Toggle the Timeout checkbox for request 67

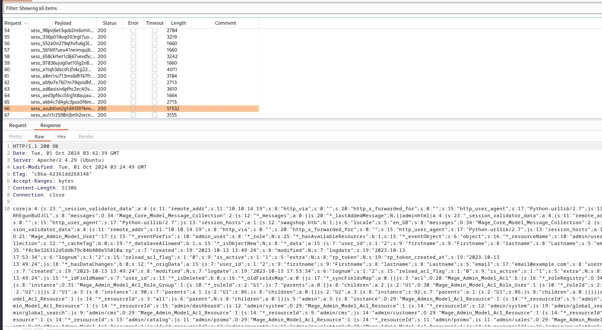pos(155,115)
